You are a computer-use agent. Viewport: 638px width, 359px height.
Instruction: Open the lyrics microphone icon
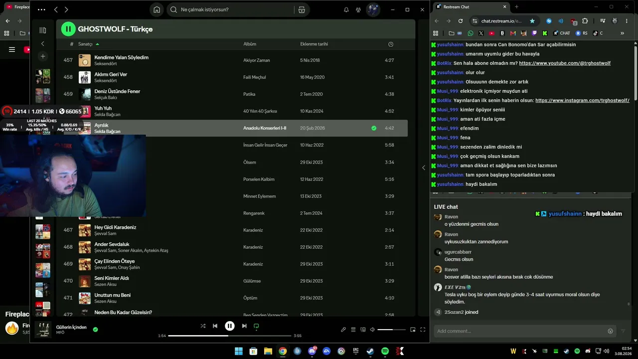click(x=343, y=330)
